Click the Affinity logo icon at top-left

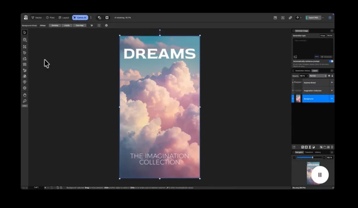[26, 17]
